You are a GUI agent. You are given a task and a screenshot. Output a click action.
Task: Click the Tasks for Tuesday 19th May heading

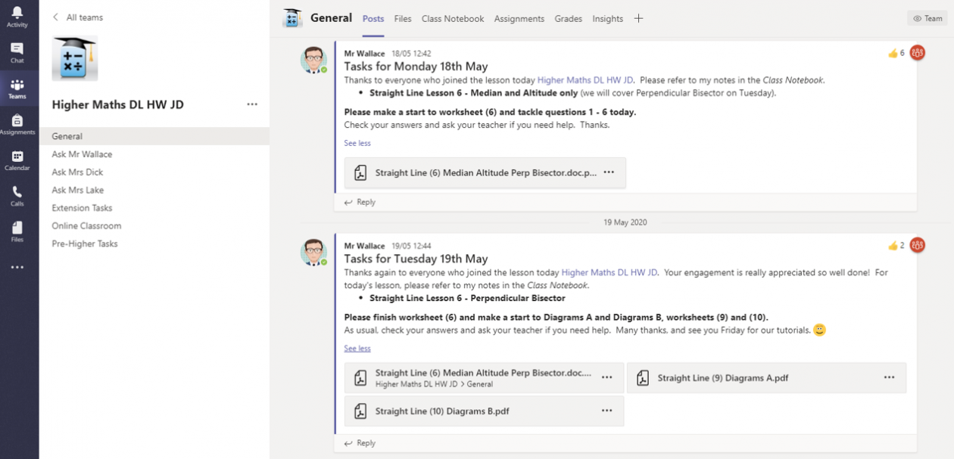(416, 259)
